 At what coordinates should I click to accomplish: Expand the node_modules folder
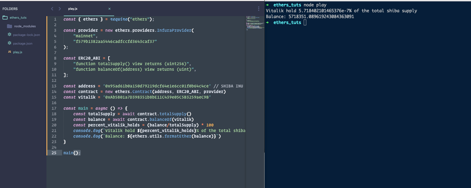coord(25,26)
